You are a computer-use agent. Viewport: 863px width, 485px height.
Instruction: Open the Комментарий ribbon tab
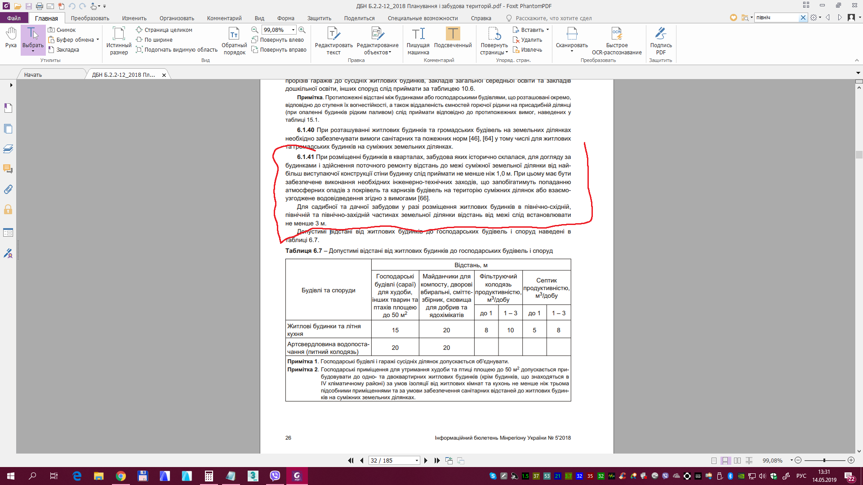click(224, 18)
